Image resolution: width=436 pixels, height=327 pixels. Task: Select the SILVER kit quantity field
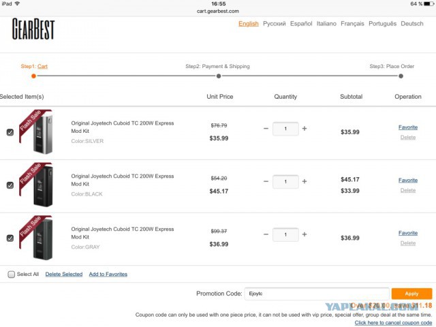coord(285,129)
